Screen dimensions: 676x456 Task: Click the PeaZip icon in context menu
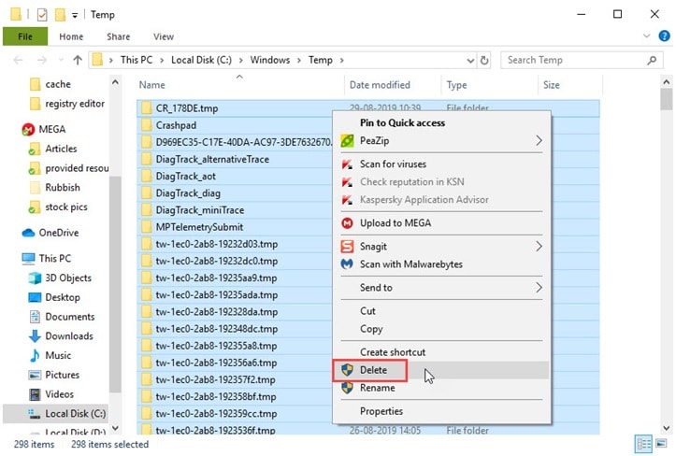click(x=347, y=141)
